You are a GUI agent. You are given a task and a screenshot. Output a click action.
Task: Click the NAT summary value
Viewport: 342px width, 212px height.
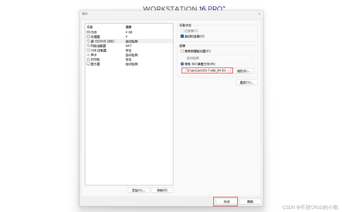tap(129, 46)
